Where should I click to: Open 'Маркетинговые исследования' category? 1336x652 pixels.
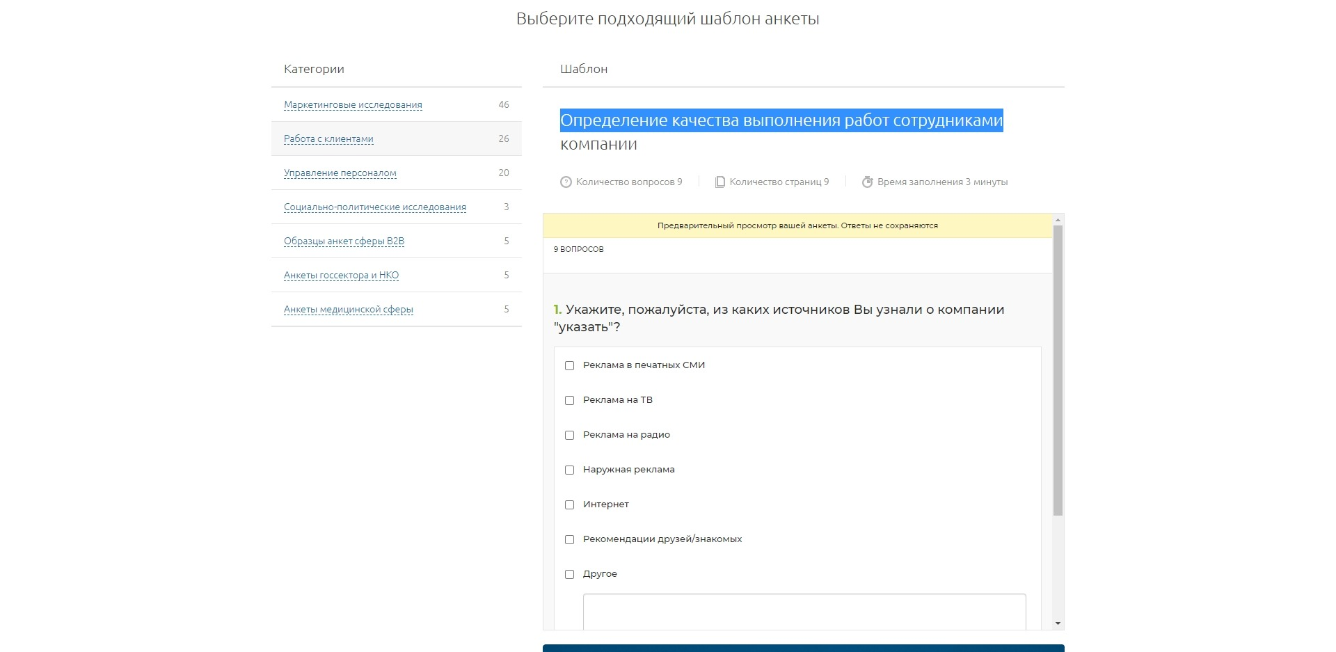pyautogui.click(x=353, y=105)
